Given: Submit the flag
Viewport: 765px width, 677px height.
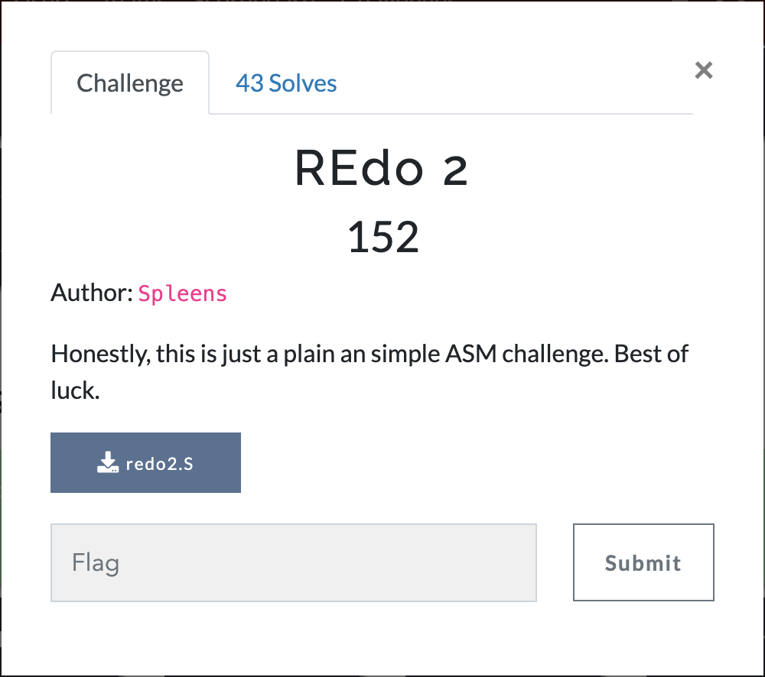Looking at the screenshot, I should point(643,562).
